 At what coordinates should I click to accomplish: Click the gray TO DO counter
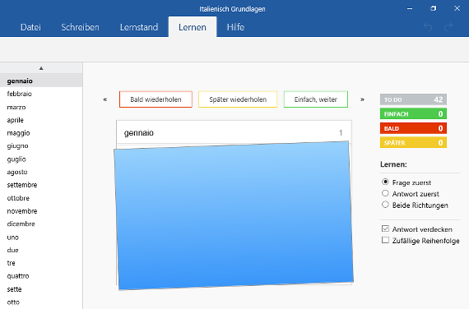click(x=413, y=99)
